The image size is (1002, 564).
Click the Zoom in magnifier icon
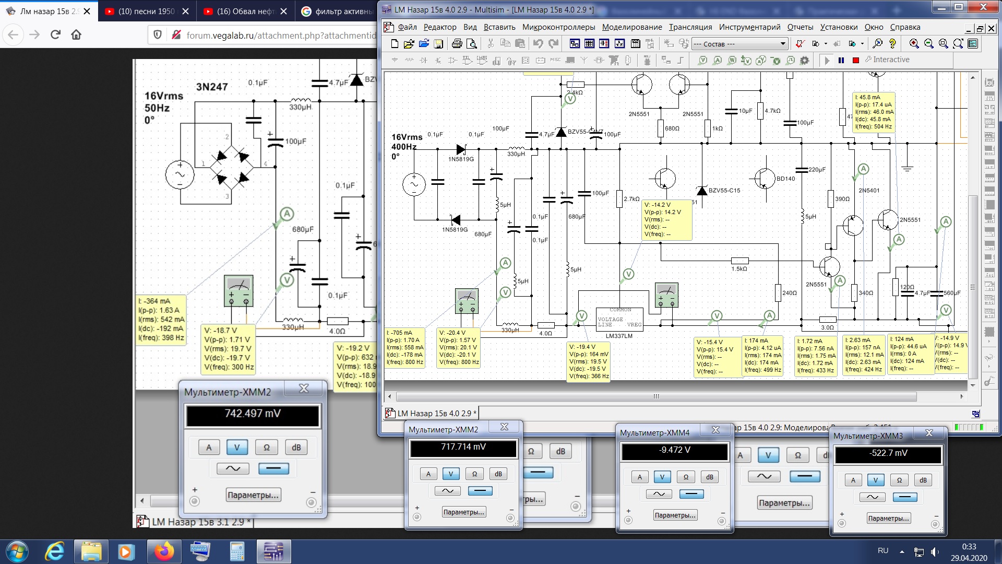pos(914,44)
